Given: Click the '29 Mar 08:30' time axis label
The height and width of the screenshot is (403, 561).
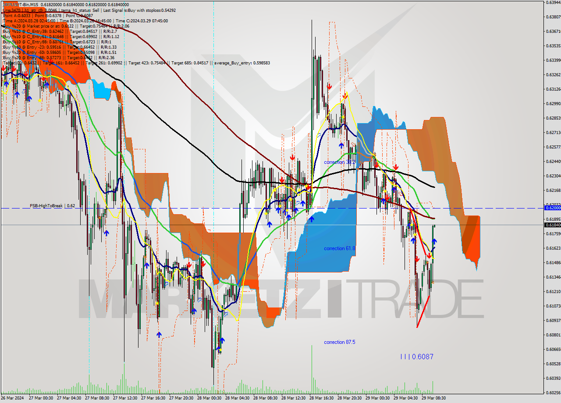Looking at the screenshot, I should click(x=433, y=398).
